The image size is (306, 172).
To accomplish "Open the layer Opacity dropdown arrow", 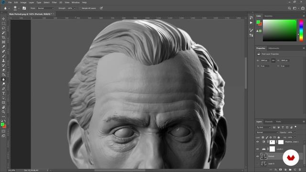I will click(x=295, y=132).
